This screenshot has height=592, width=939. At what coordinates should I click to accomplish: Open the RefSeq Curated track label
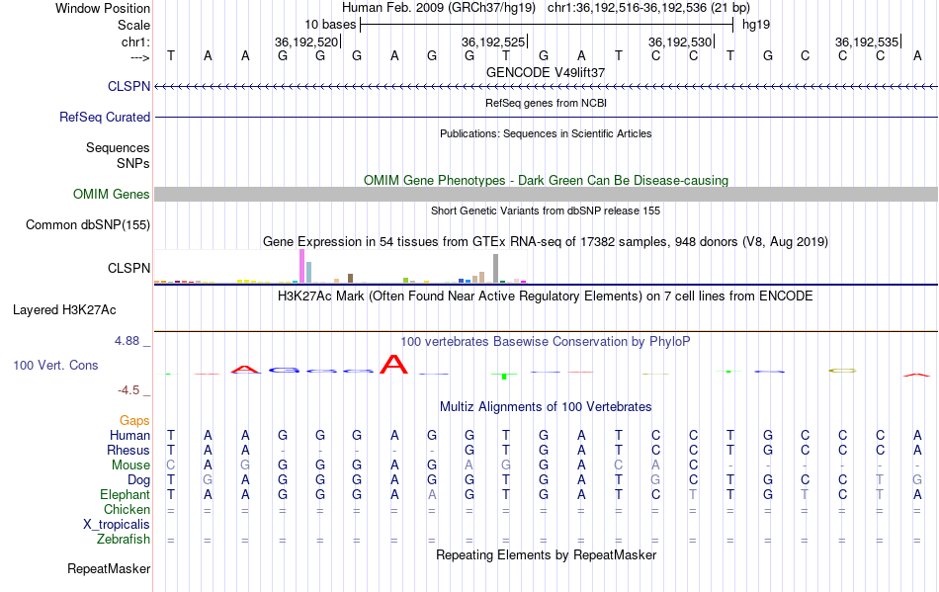point(105,117)
